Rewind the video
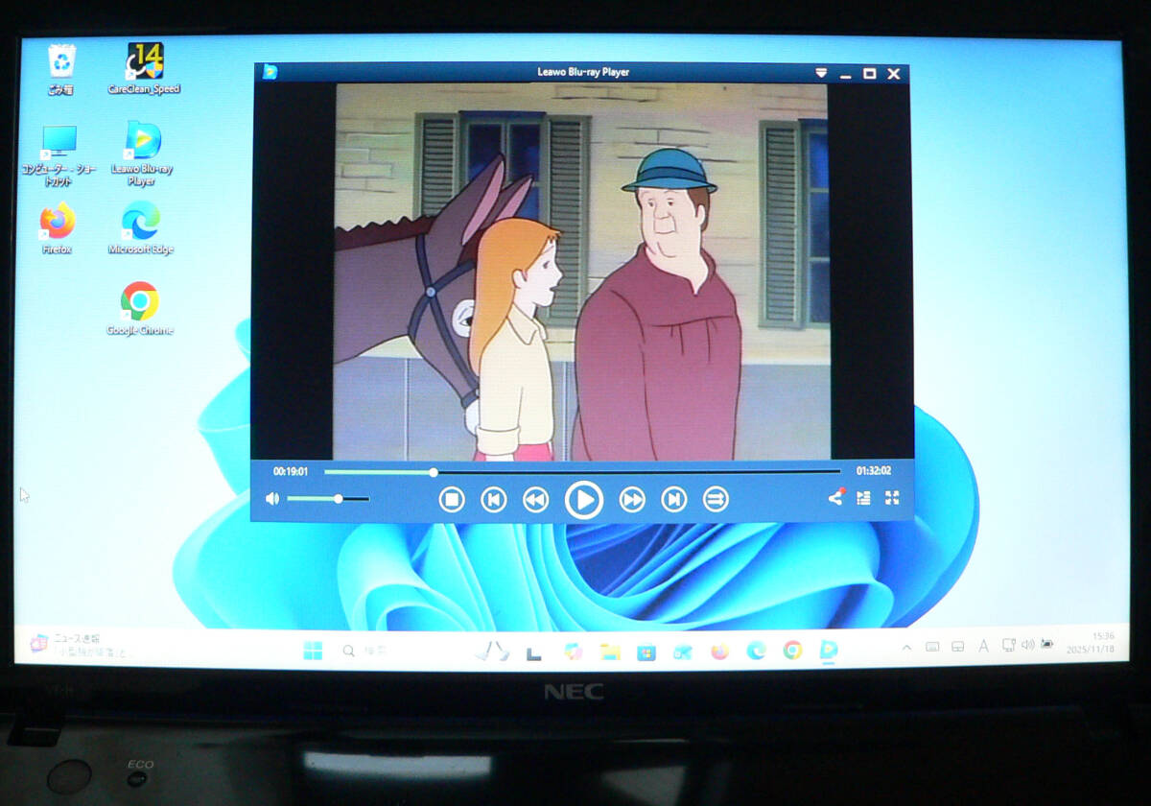Viewport: 1151px width, 806px height. click(x=535, y=499)
